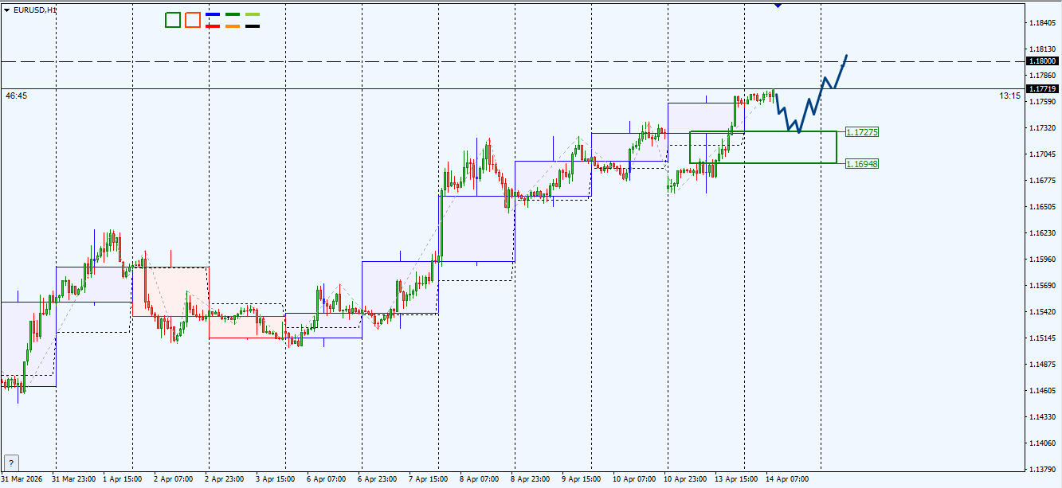
Task: Pick the black line color swatch
Action: pos(253,26)
